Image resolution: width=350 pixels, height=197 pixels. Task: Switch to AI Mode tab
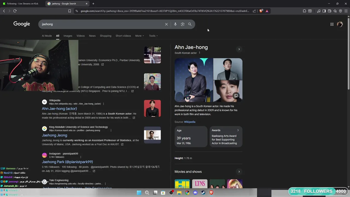47,36
